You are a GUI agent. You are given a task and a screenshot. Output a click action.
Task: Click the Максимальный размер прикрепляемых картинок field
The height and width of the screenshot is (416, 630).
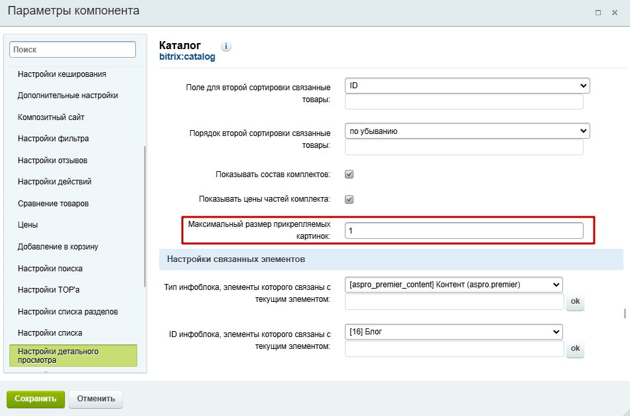pyautogui.click(x=464, y=231)
